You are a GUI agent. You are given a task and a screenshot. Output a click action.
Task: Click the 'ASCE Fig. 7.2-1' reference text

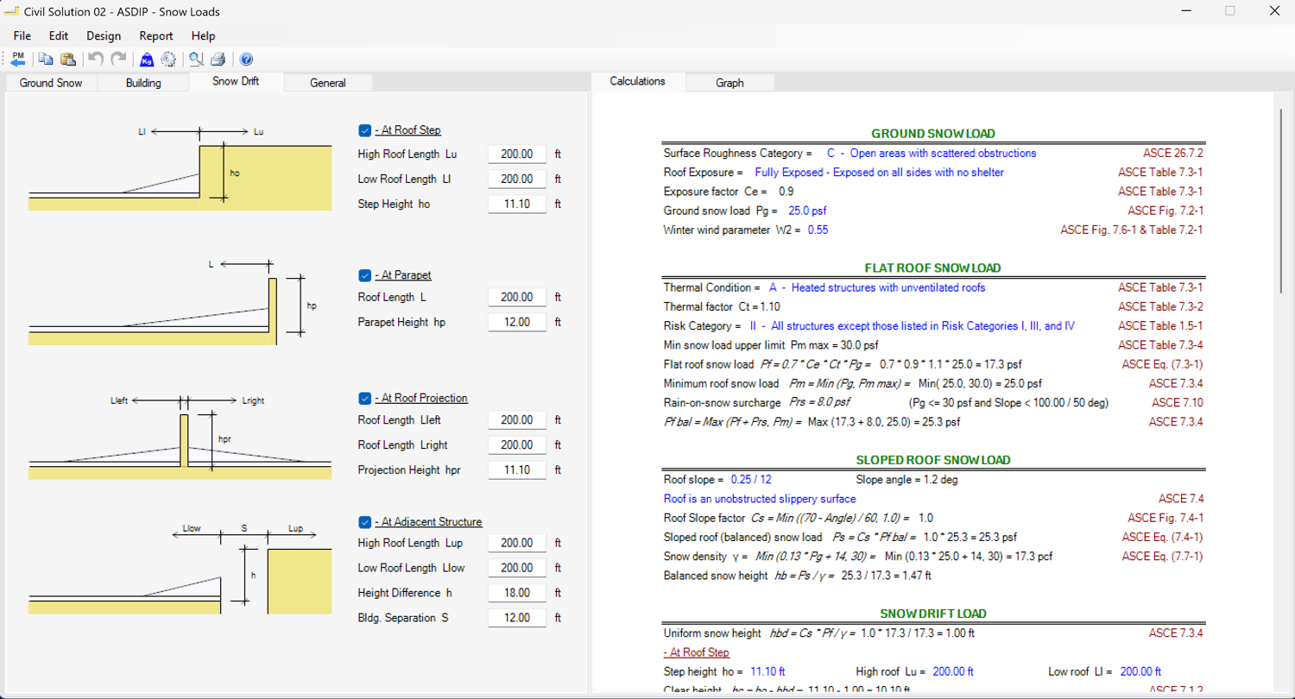1165,211
